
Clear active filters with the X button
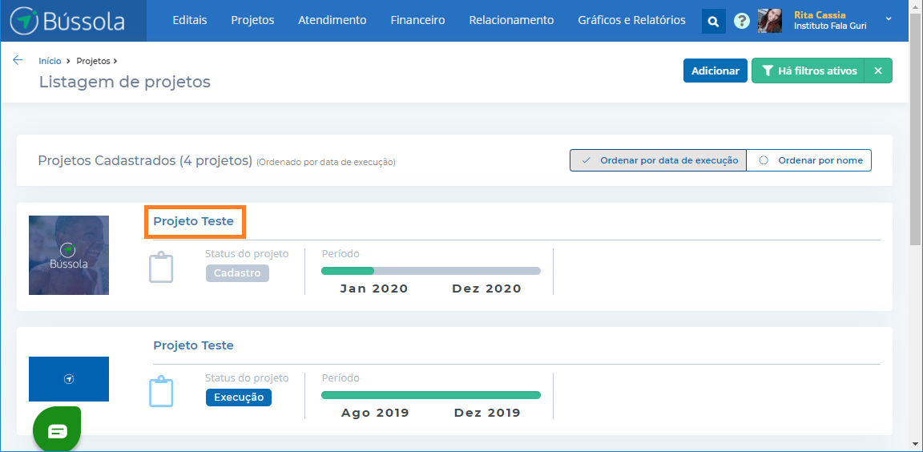tap(878, 71)
